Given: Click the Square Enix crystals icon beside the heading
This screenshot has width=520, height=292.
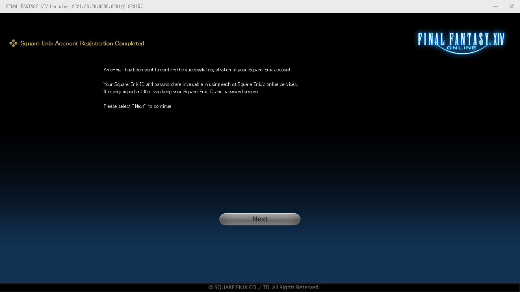Looking at the screenshot, I should point(13,43).
